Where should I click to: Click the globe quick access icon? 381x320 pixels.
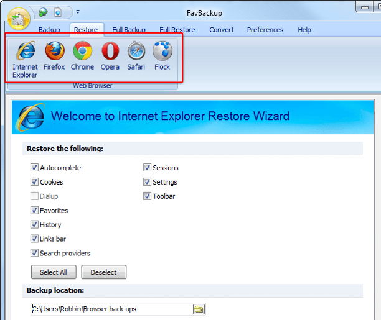[x=43, y=12]
